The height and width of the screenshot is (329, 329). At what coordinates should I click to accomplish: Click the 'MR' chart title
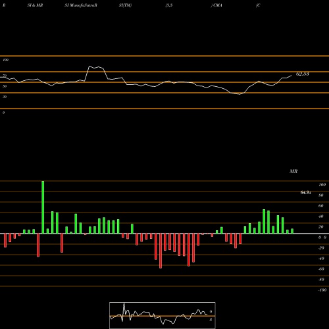293,171
